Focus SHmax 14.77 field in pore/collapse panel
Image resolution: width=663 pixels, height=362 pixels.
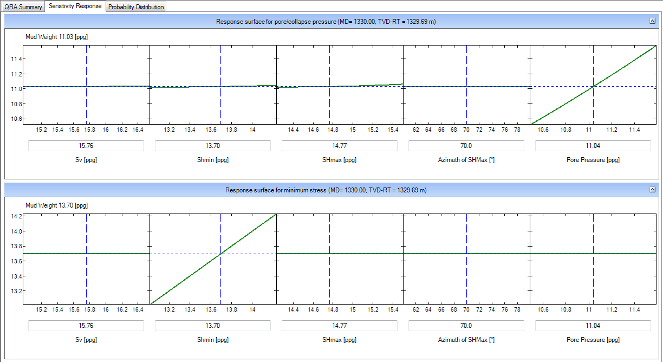(x=340, y=146)
